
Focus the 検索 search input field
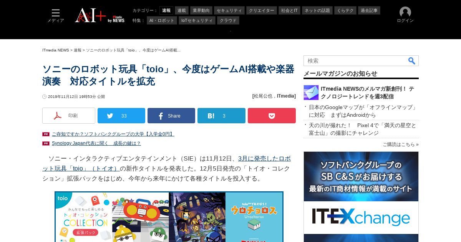pos(355,61)
